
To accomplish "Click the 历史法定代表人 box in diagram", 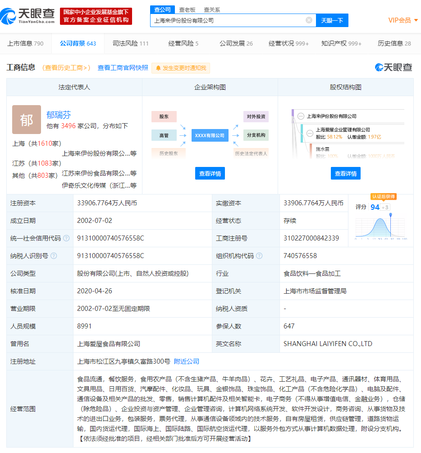I will coord(251,153).
